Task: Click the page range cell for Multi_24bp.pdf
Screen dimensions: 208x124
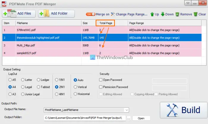Action: (165, 45)
